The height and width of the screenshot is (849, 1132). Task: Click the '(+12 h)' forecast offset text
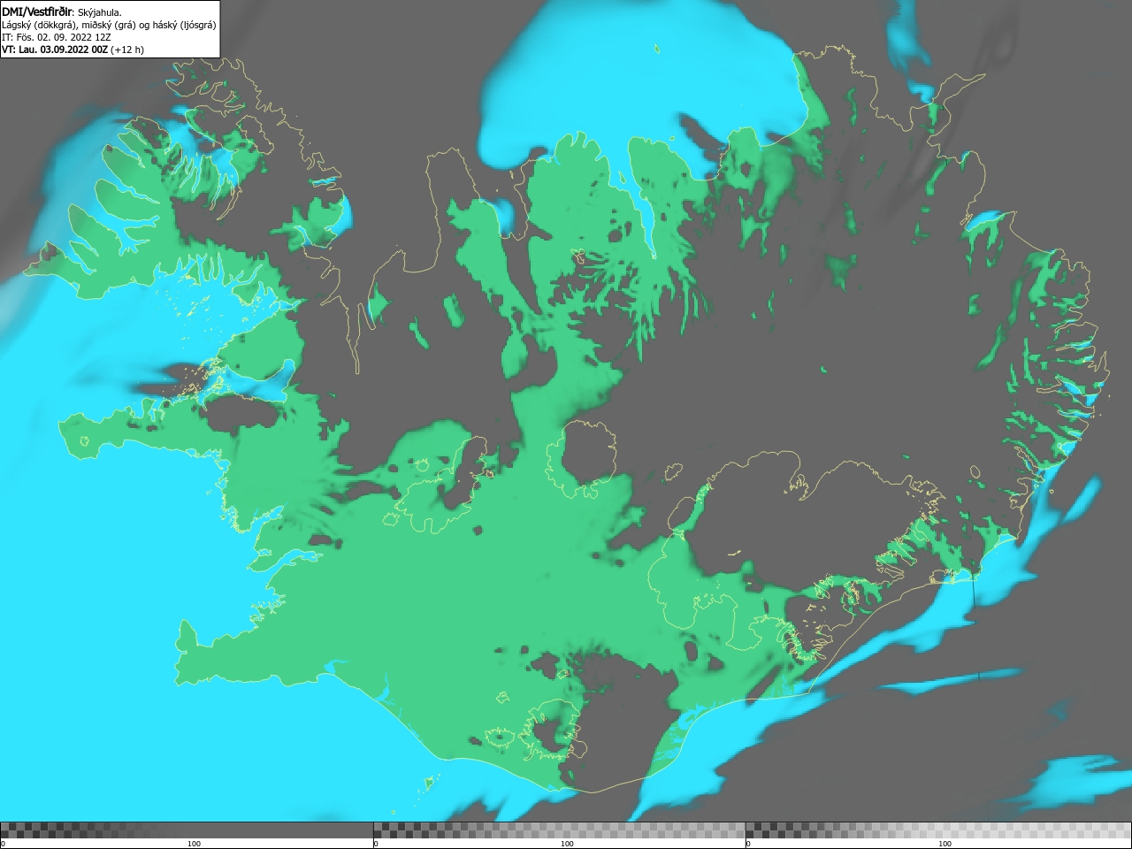[127, 50]
